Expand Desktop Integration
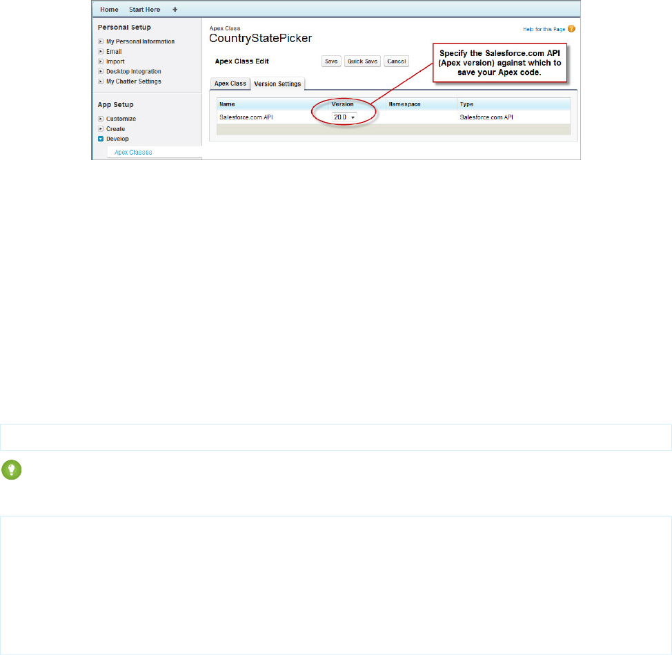672x655 pixels. (x=101, y=71)
